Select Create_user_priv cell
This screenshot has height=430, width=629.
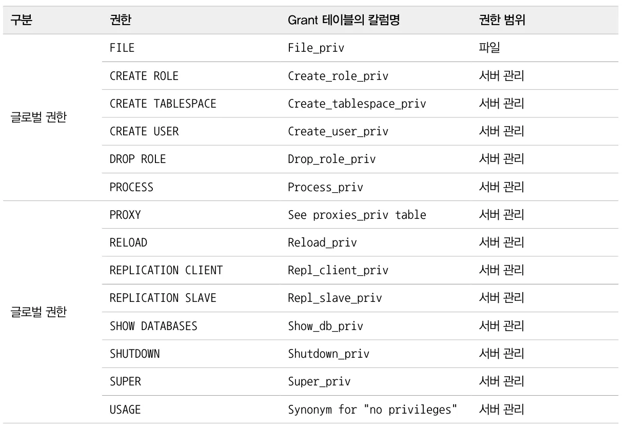click(338, 132)
